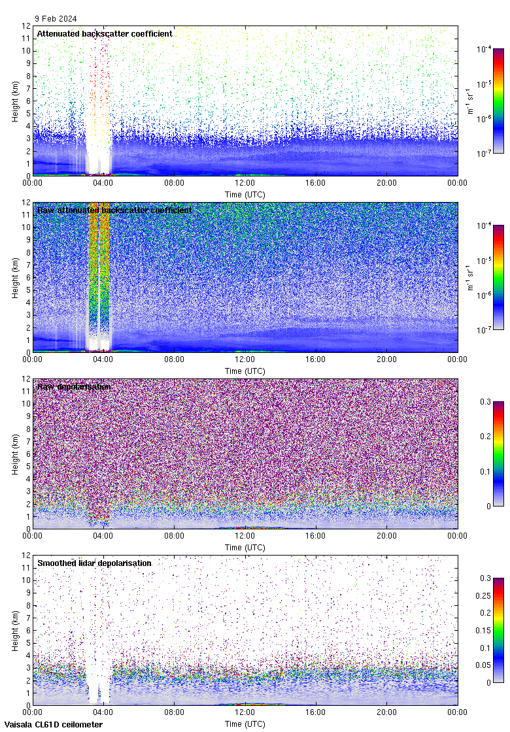The image size is (510, 732).
Task: Click the "Raw attenuated backscatter coefficient" title
Action: 114,210
